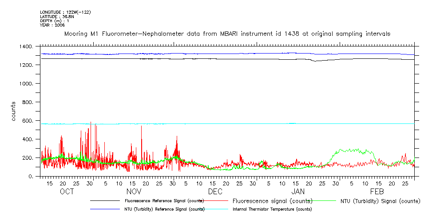The width and height of the screenshot is (448, 223).
Task: Click the LONGITUDE metadata text line
Action: click(x=65, y=12)
